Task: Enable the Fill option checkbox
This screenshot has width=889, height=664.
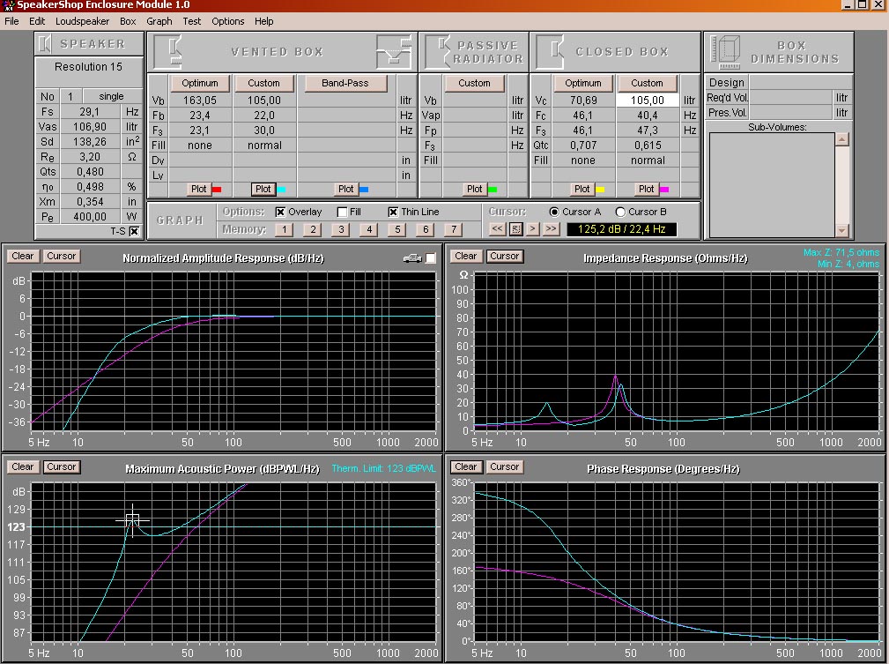Action: point(342,212)
